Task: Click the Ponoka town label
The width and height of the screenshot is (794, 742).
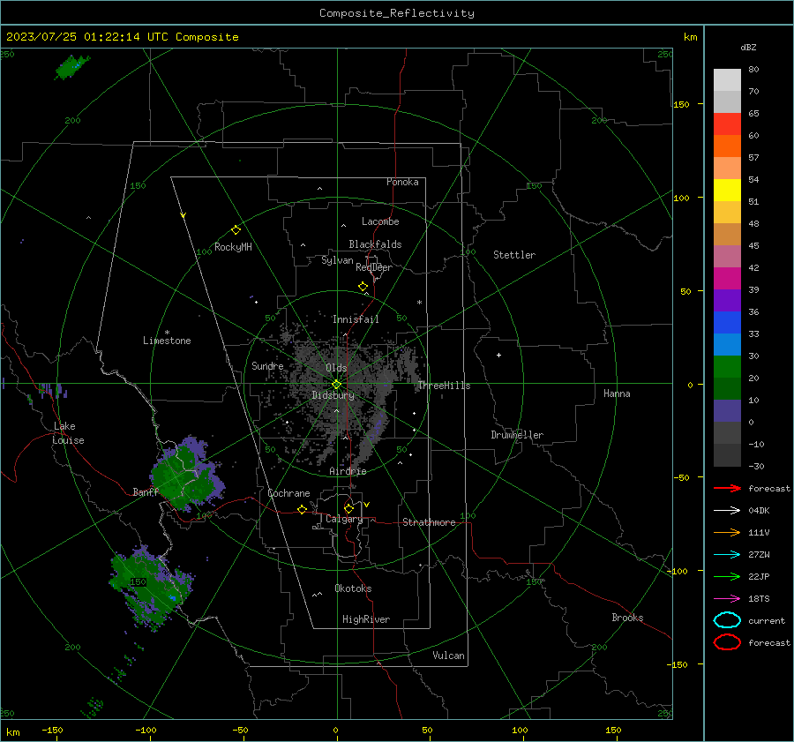Action: 402,182
